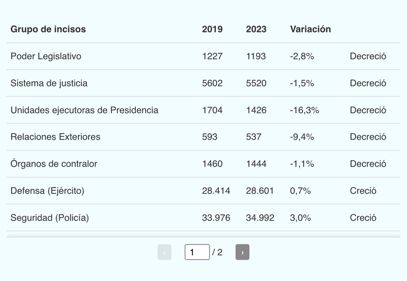407x281 pixels.
Task: Go to next table page
Action: (242, 252)
